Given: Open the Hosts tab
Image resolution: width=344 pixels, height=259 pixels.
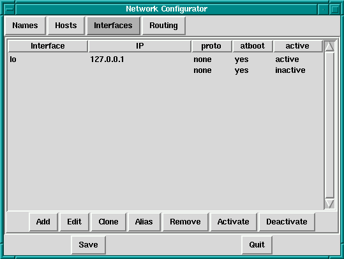Looking at the screenshot, I should (x=66, y=26).
